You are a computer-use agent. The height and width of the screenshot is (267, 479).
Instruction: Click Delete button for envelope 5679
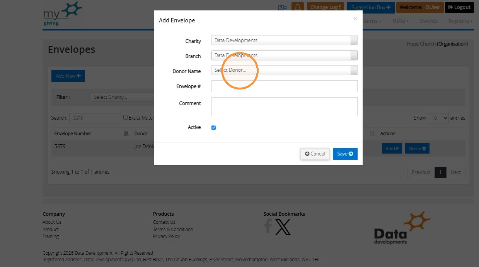[417, 149]
